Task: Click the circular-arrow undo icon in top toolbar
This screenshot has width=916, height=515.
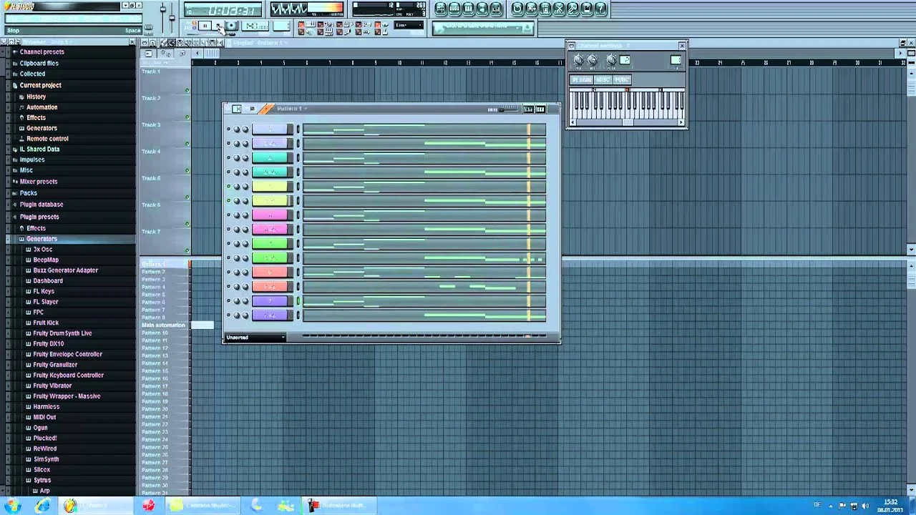Action: 518,9
